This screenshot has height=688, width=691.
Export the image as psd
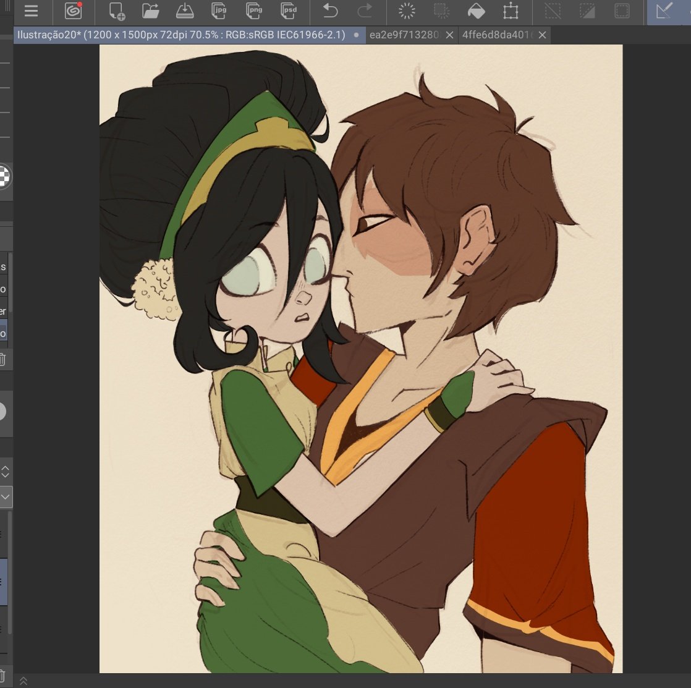click(288, 11)
